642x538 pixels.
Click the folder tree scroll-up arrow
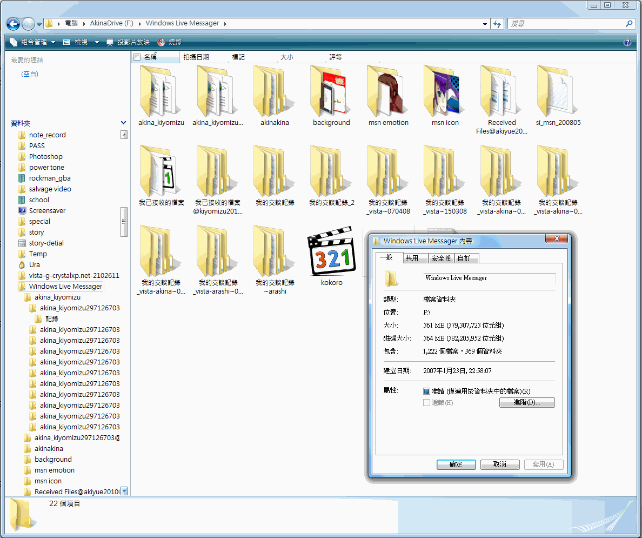click(124, 135)
